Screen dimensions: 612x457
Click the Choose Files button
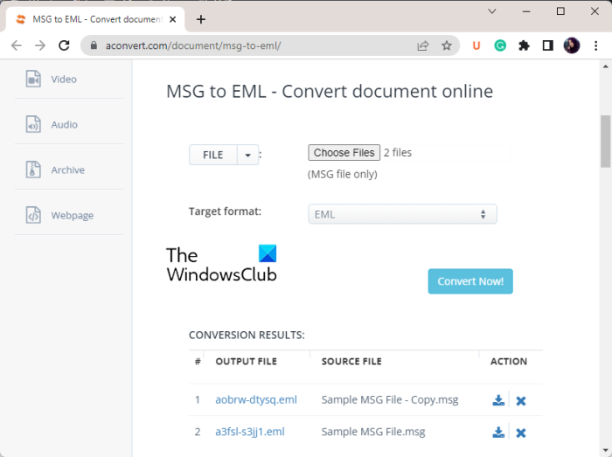tap(344, 152)
